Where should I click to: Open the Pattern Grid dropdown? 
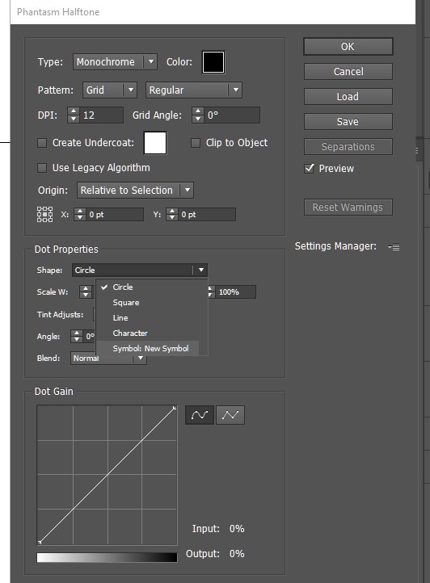(x=110, y=90)
